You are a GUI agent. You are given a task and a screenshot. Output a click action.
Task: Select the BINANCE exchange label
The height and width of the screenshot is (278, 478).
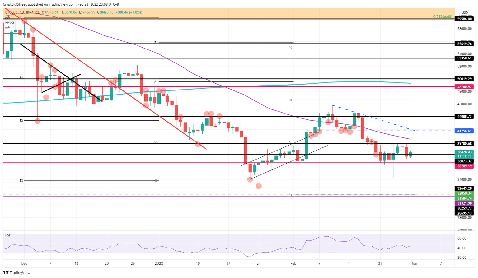click(32, 12)
